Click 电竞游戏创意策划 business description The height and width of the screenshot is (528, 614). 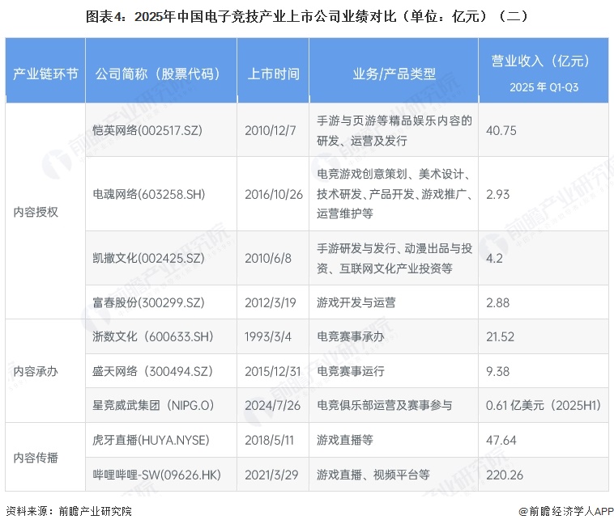(x=394, y=194)
